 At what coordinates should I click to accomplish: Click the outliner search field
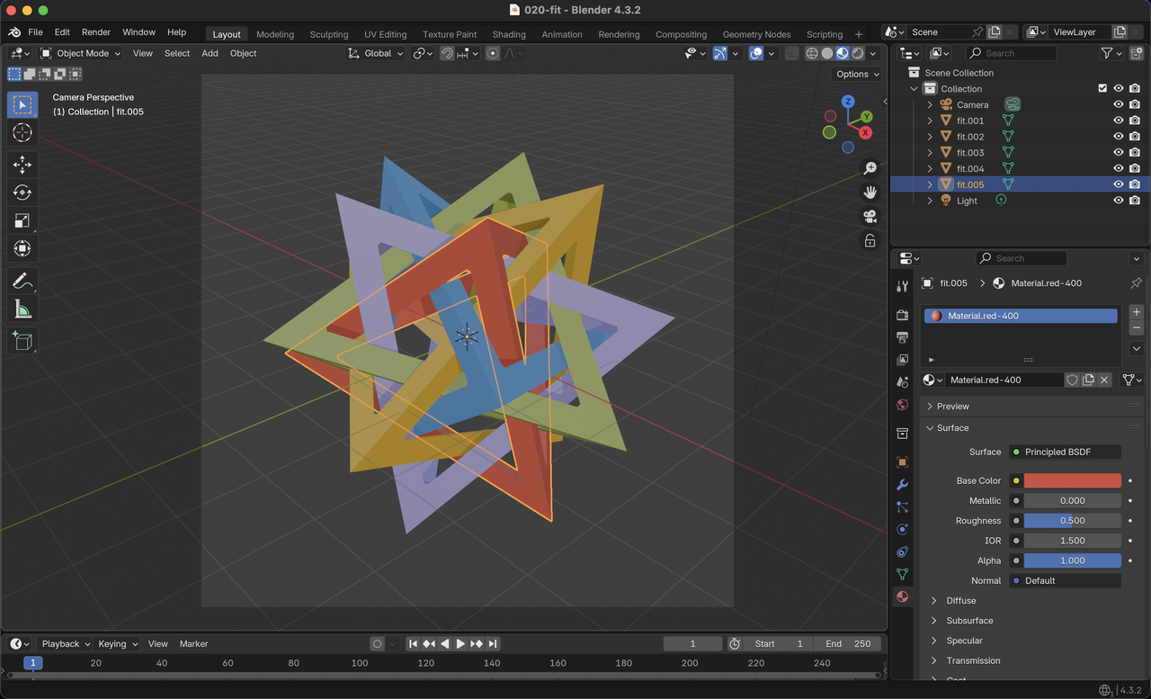(x=1012, y=53)
